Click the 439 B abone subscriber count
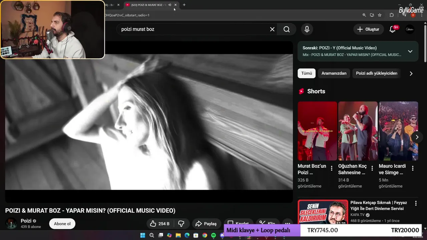This screenshot has height=240, width=427. 31,227
